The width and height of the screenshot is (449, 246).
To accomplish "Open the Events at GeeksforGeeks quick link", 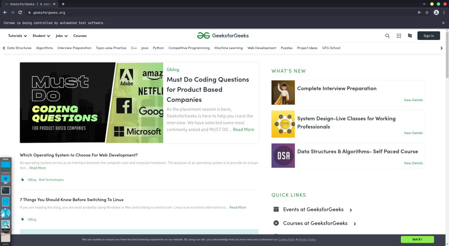I will pos(313,210).
